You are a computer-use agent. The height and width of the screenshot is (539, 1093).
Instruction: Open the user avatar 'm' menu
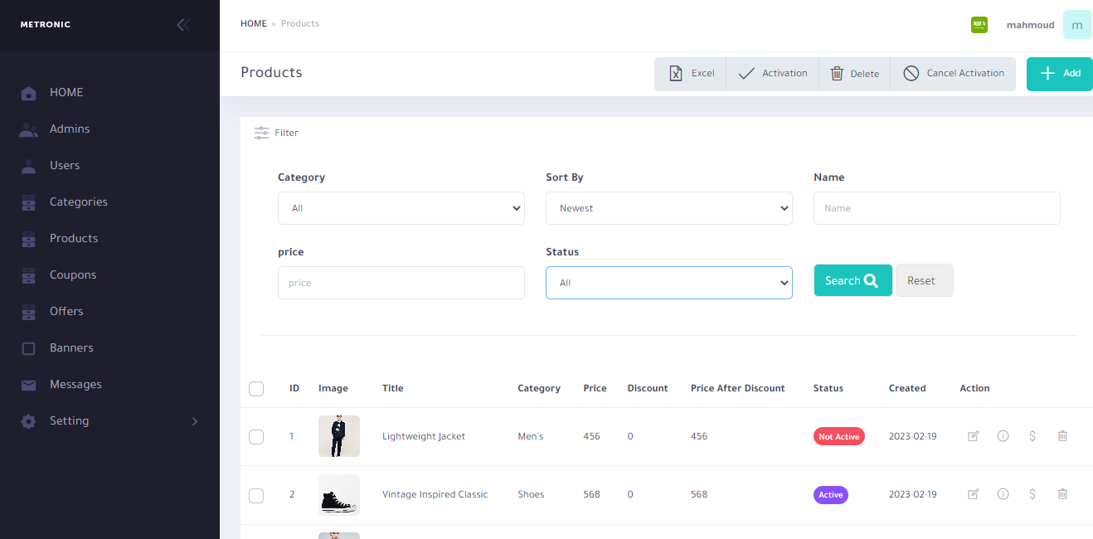[1077, 25]
